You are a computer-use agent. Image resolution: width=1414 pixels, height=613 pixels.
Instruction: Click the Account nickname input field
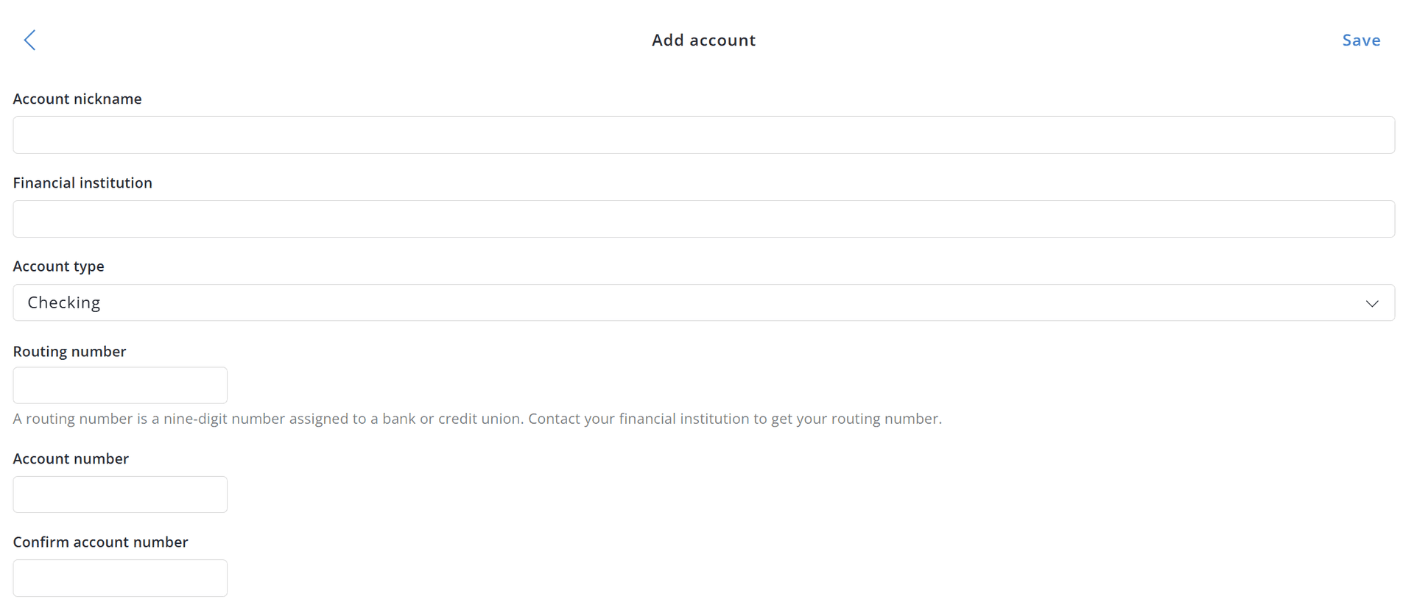[x=703, y=135]
